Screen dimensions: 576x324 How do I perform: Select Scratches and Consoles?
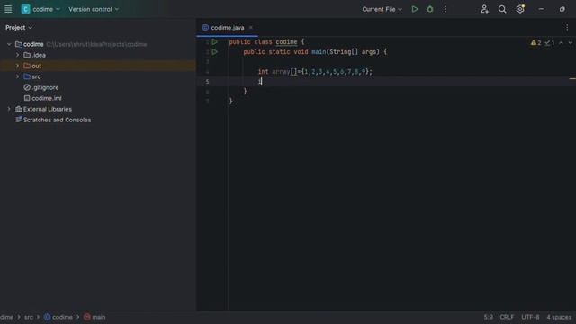[x=57, y=120]
